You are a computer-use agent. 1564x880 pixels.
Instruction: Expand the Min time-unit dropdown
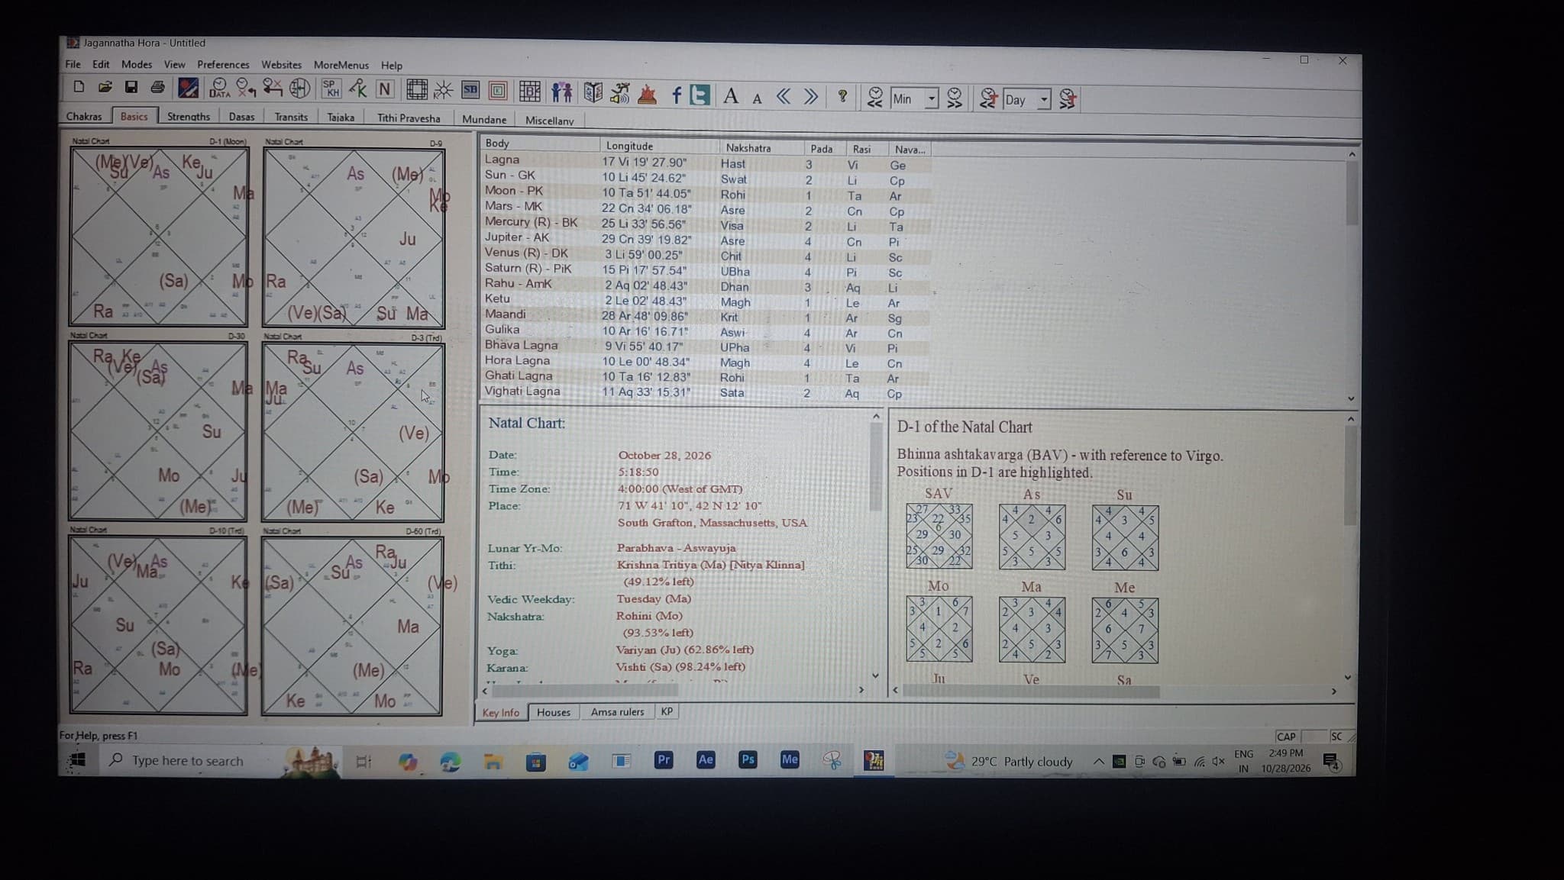[x=932, y=98]
